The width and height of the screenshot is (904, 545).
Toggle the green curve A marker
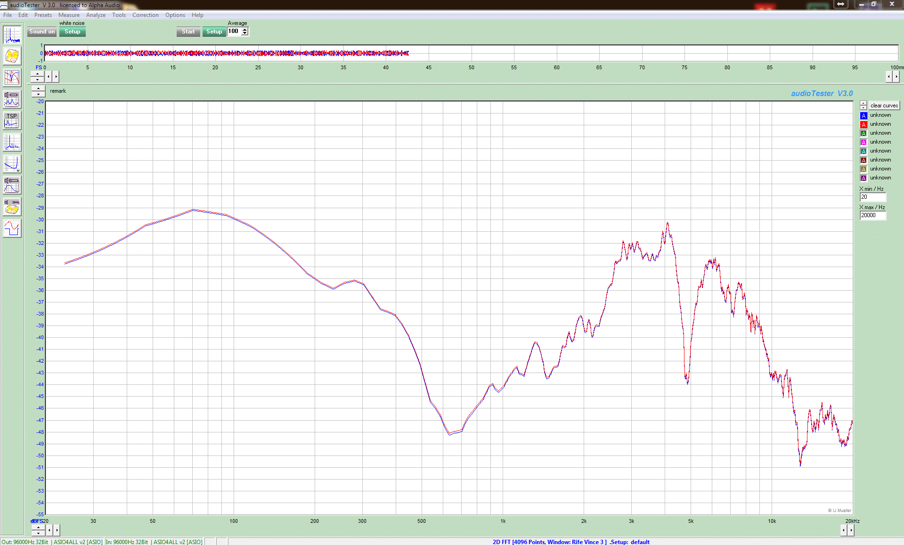coord(863,133)
